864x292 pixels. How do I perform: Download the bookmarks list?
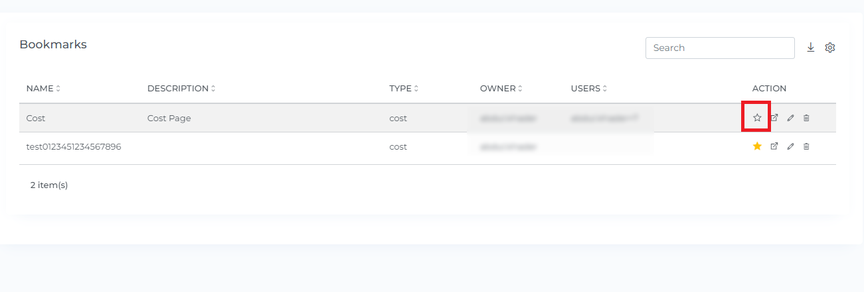click(x=811, y=48)
